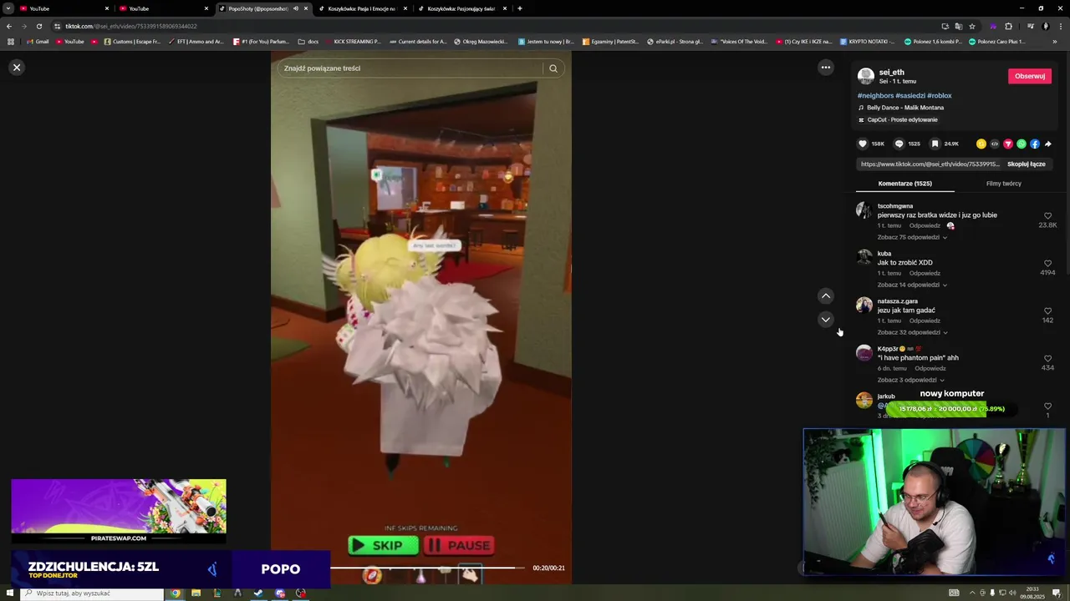The image size is (1070, 601).
Task: Open the docs bookmarks folder
Action: (308, 42)
